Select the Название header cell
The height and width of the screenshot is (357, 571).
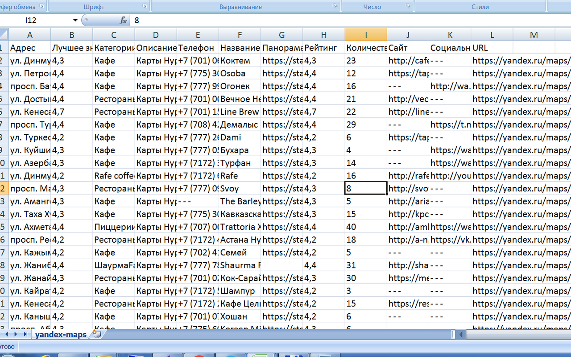(240, 48)
